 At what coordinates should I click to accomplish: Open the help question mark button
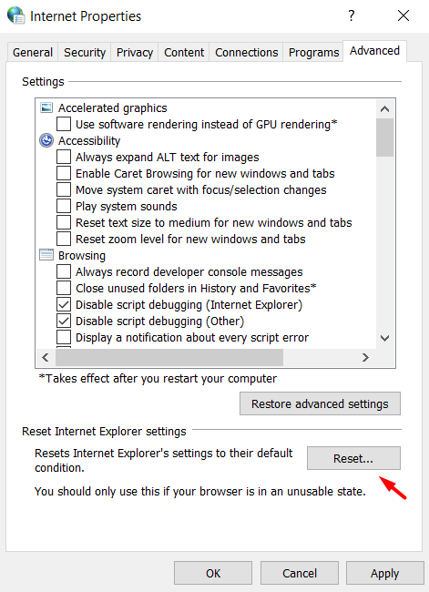click(352, 15)
